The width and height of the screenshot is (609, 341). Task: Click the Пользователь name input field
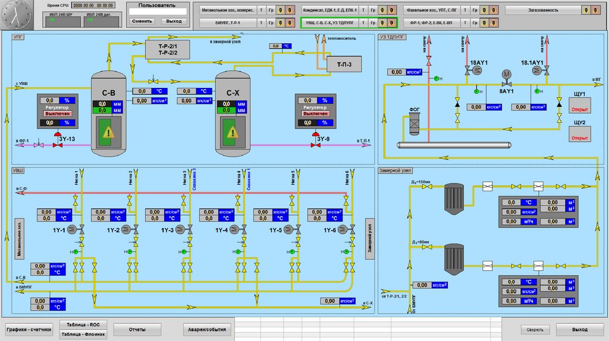click(158, 11)
